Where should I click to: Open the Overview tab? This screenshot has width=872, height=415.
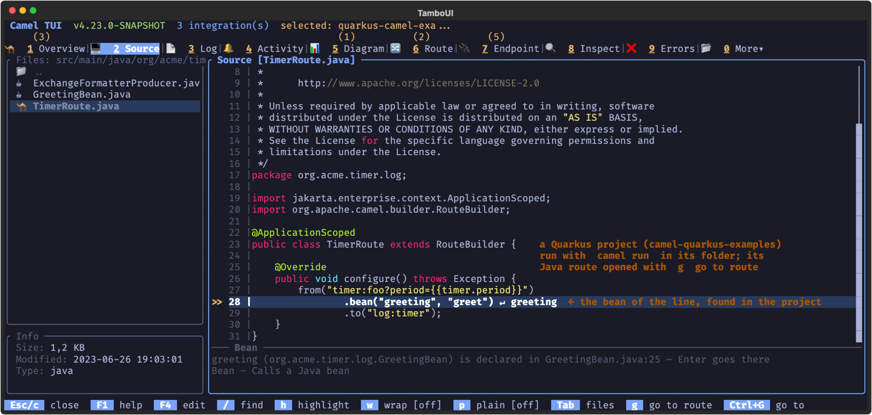point(56,48)
